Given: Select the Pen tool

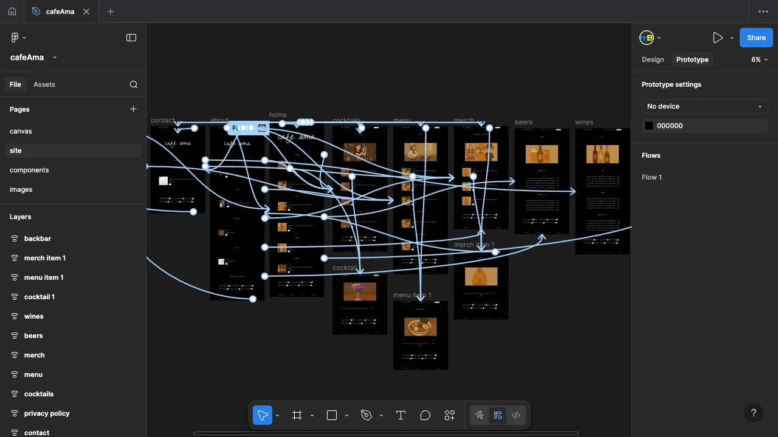Looking at the screenshot, I should pos(367,415).
